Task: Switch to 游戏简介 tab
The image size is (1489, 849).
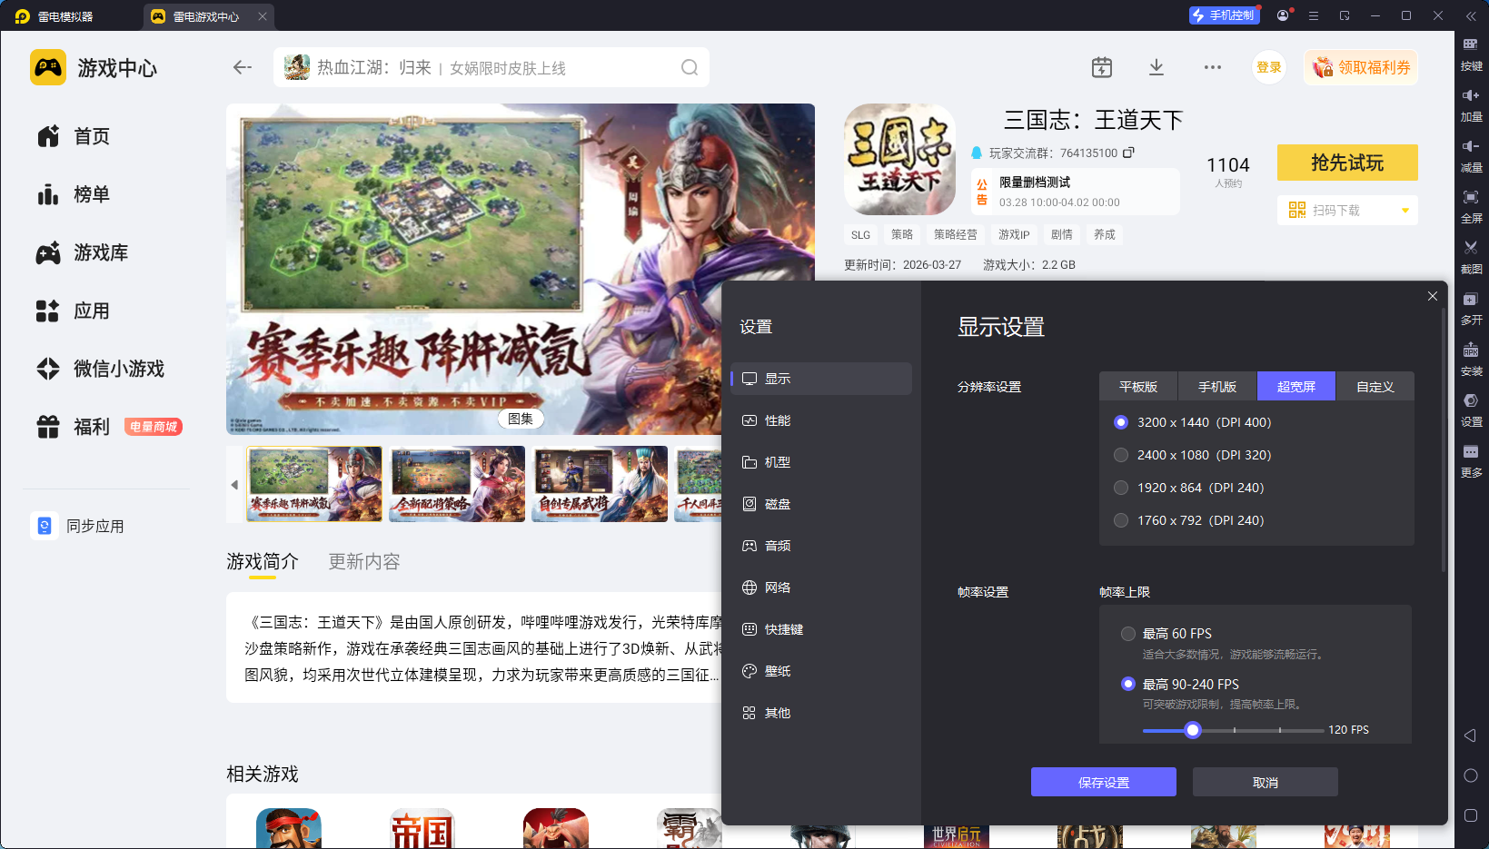Action: (263, 561)
